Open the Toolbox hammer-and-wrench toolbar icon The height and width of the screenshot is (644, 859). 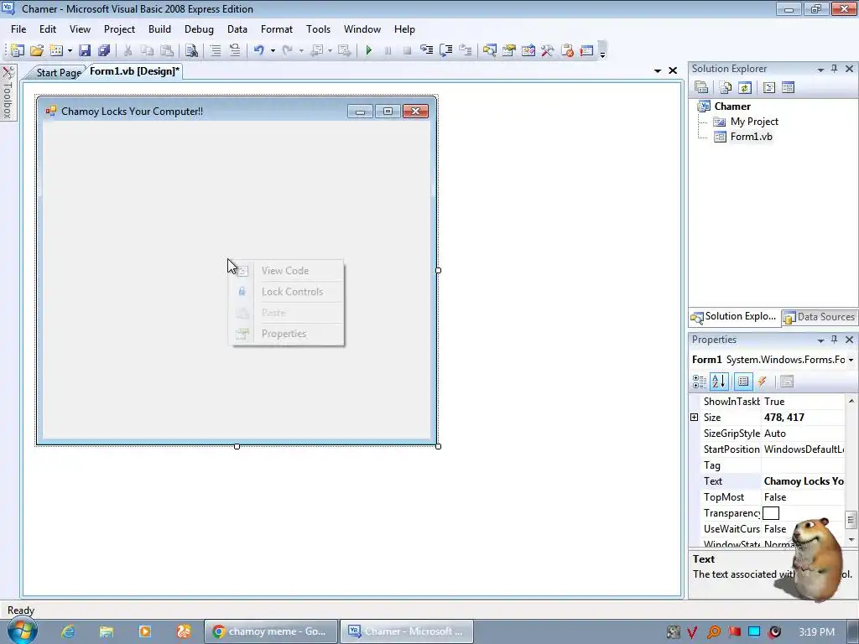(x=547, y=50)
